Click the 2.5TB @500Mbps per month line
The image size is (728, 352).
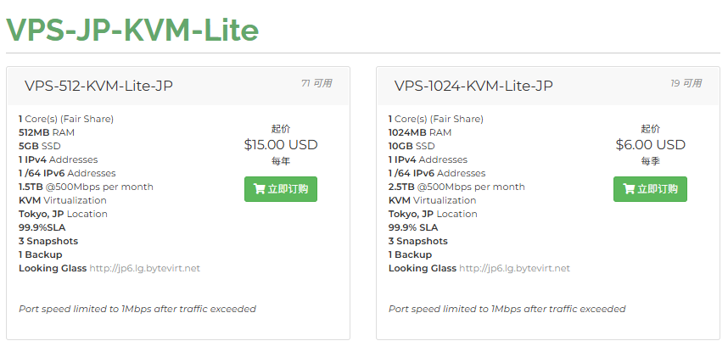[x=456, y=187]
